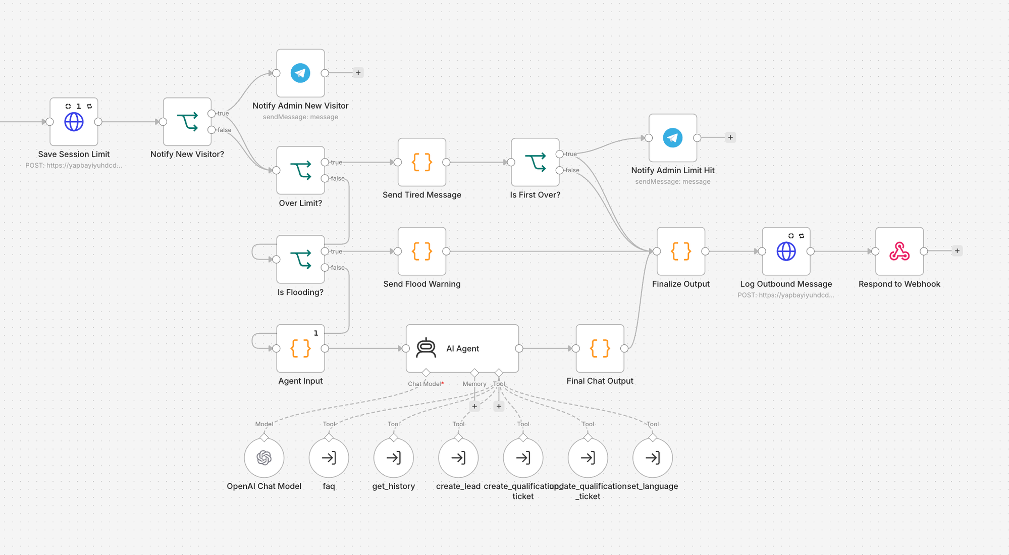Select the set_language tool node
This screenshot has height=555, width=1009.
(653, 458)
